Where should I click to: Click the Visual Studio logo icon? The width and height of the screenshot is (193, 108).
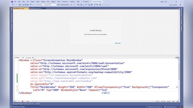pos(12,2)
